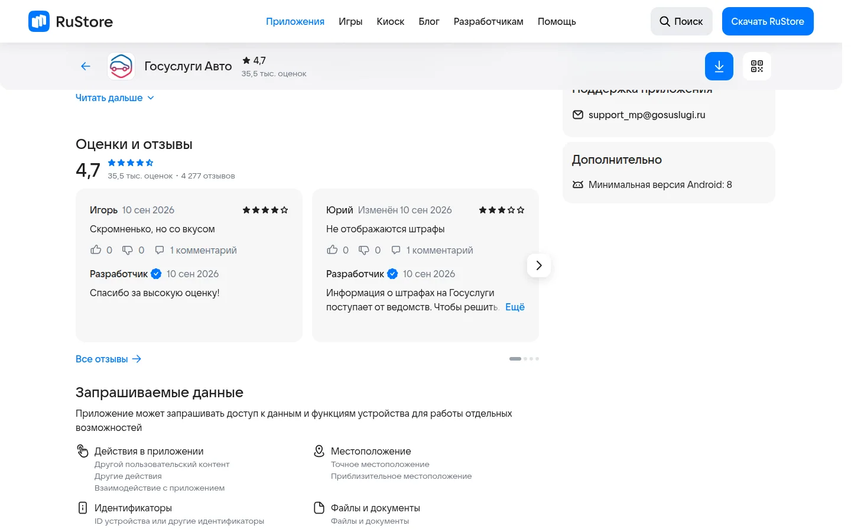Click the email envelope icon for support
The width and height of the screenshot is (851, 532).
coord(578,115)
